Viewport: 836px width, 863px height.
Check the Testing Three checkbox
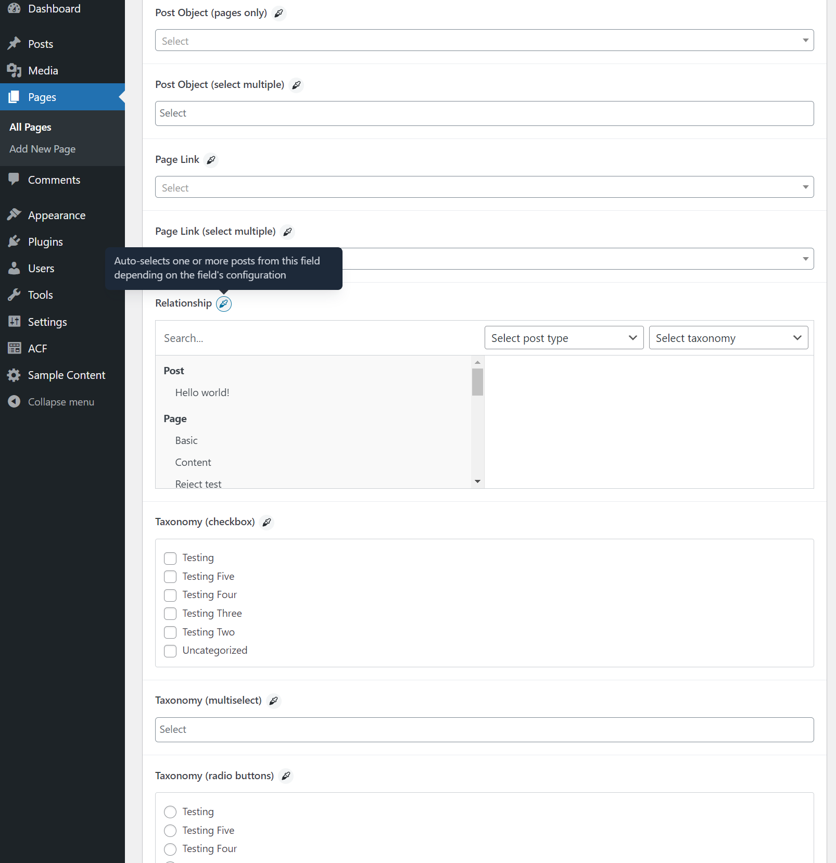click(x=170, y=614)
